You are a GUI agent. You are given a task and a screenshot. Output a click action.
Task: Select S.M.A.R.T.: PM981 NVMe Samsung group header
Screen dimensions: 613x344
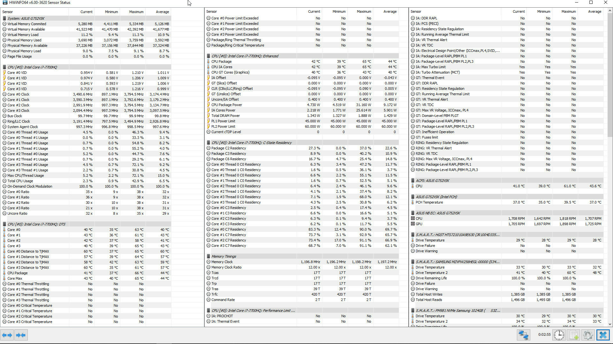tap(507, 311)
